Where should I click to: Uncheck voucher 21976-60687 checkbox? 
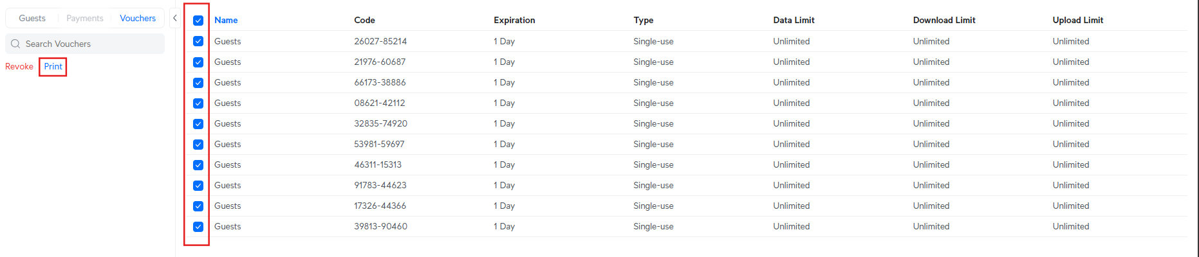(198, 62)
